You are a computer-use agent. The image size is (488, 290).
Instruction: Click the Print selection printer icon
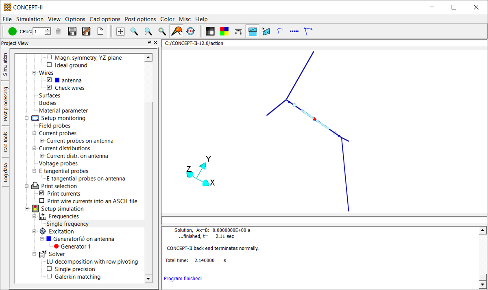(x=35, y=186)
